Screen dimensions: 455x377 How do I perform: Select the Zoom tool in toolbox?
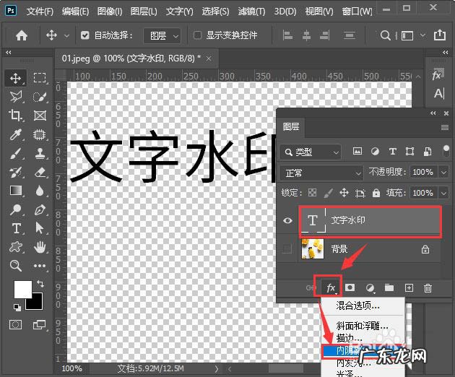[x=15, y=266]
